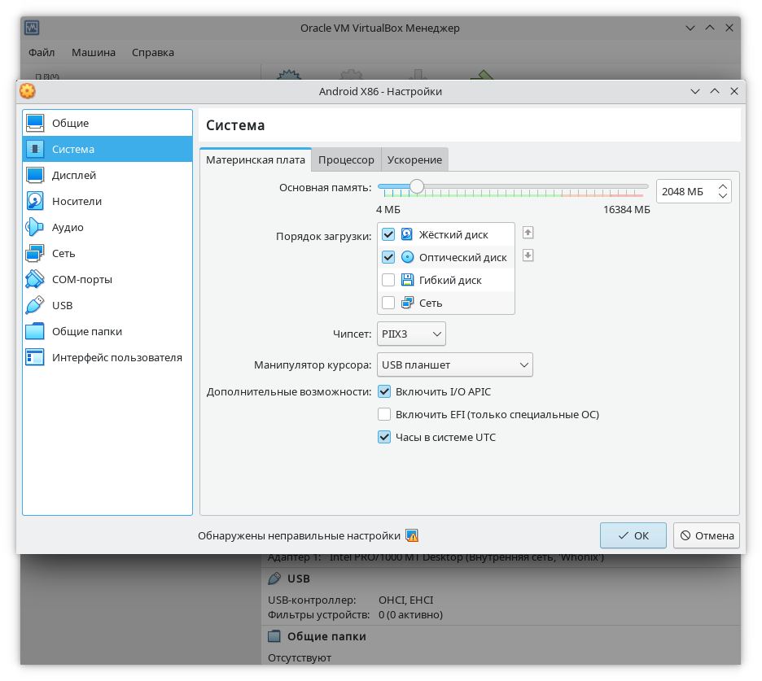762x681 pixels.
Task: Open the Чипсет PIIX3 dropdown
Action: (412, 334)
